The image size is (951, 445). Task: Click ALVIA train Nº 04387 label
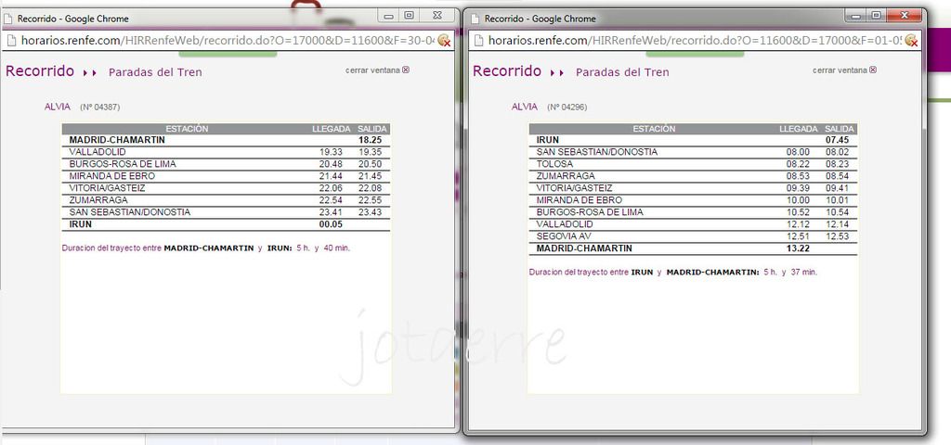82,107
